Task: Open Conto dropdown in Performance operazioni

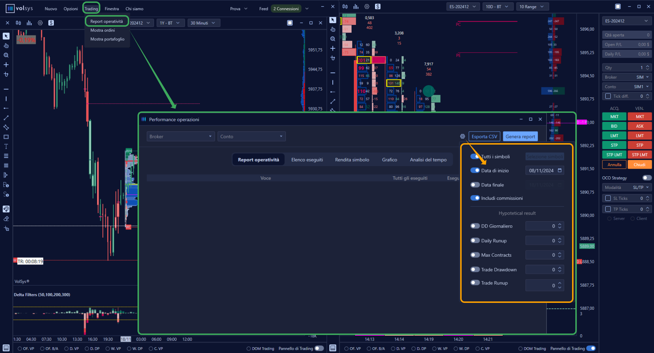Action: [x=252, y=136]
